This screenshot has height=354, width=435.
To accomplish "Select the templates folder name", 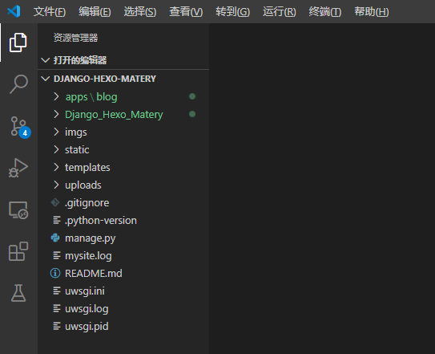I will (87, 168).
